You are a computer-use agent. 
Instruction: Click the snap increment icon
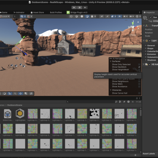tap(28, 17)
